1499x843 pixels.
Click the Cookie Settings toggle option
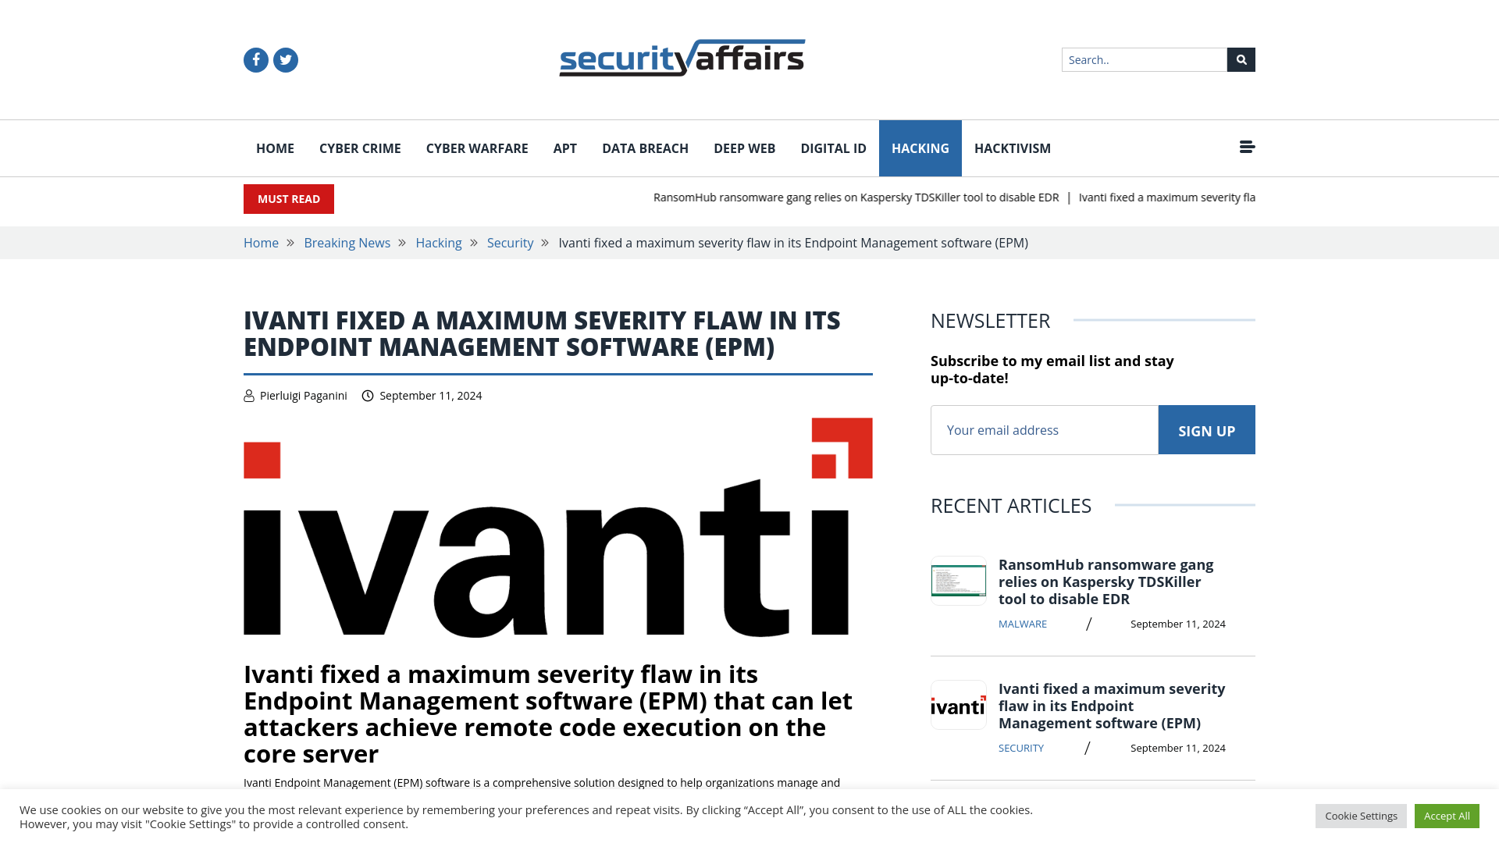pos(1361,815)
